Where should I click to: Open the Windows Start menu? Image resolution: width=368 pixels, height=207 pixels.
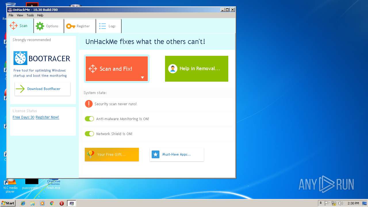(8, 203)
